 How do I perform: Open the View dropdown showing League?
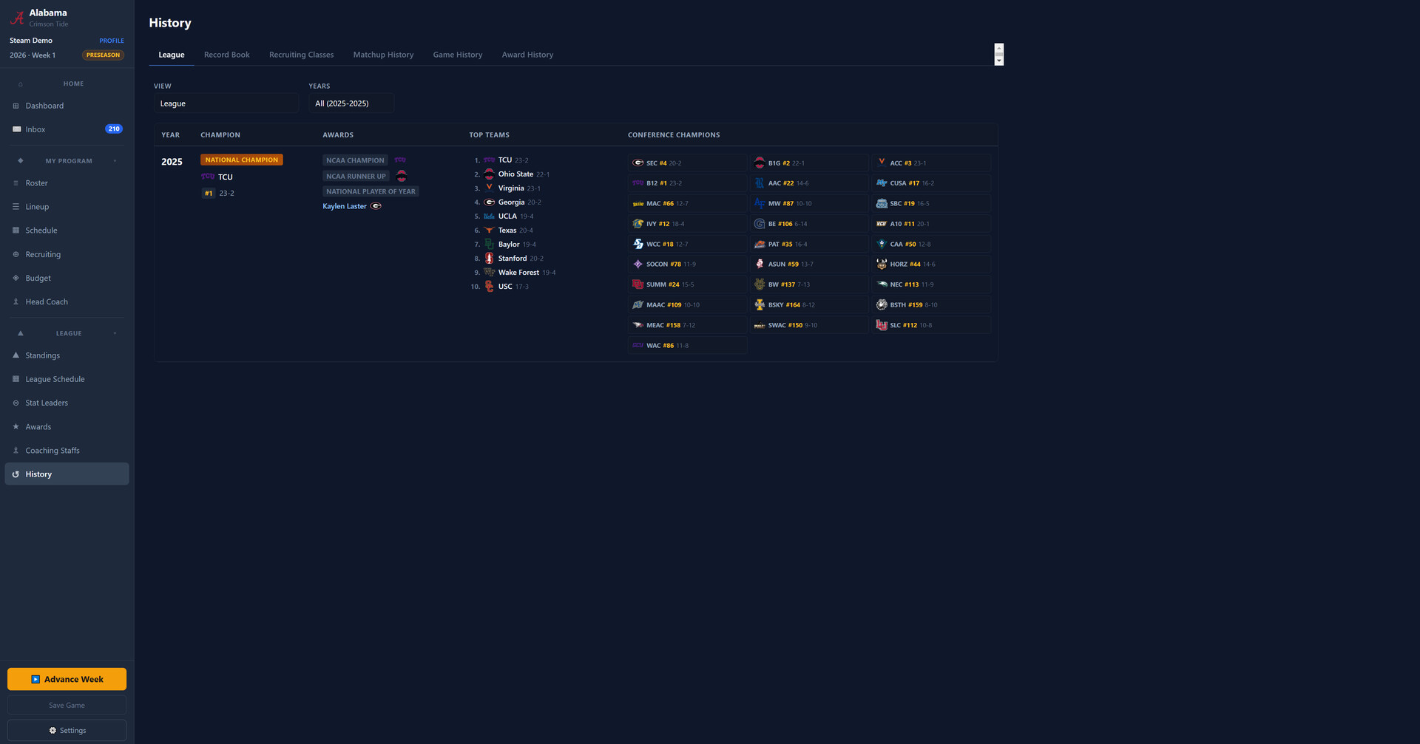point(226,103)
